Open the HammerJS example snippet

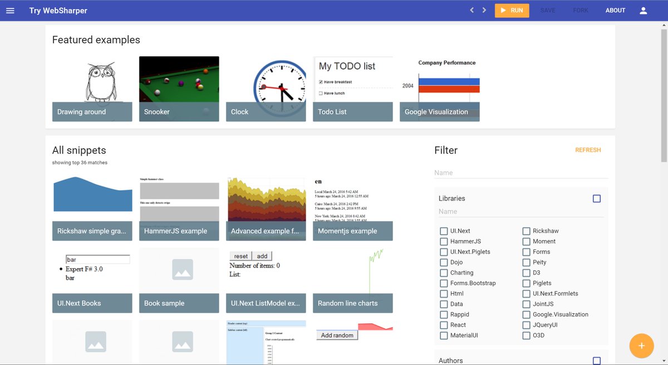click(x=179, y=208)
